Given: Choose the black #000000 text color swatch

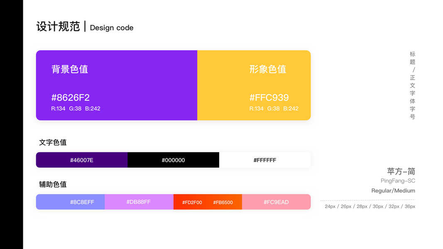Looking at the screenshot, I should tap(173, 160).
